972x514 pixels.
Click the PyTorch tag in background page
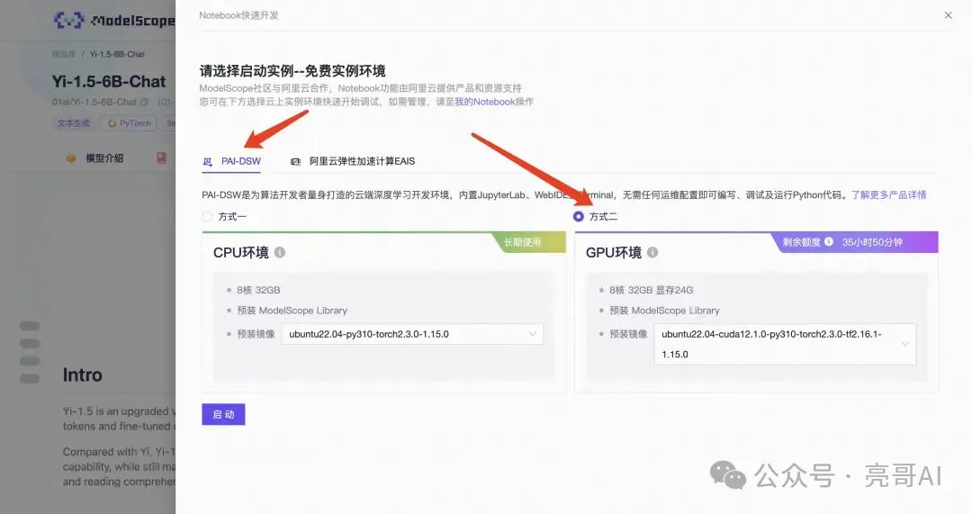coord(130,123)
